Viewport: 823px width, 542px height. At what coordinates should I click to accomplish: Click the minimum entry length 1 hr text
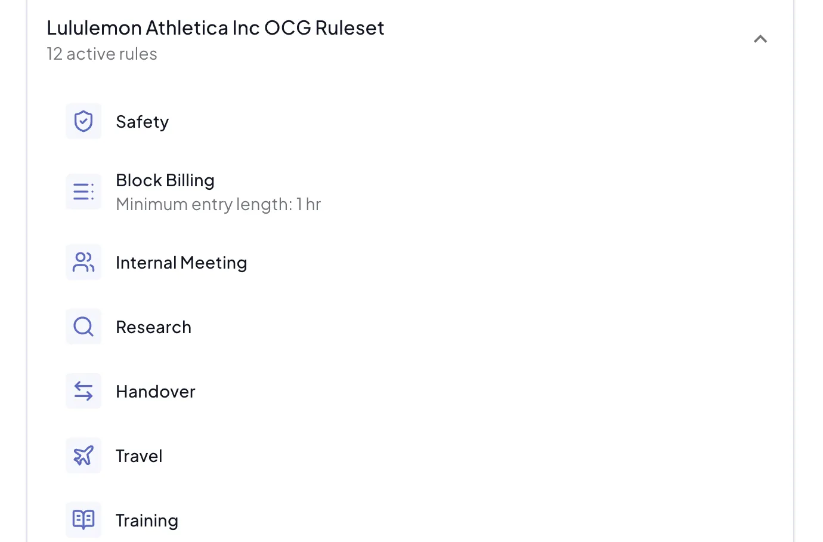pyautogui.click(x=218, y=204)
